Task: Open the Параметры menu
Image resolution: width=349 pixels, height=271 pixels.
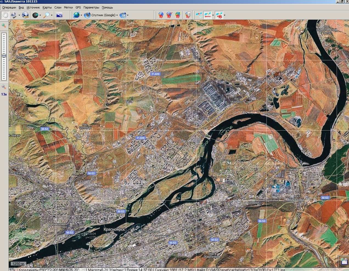Action: click(91, 7)
